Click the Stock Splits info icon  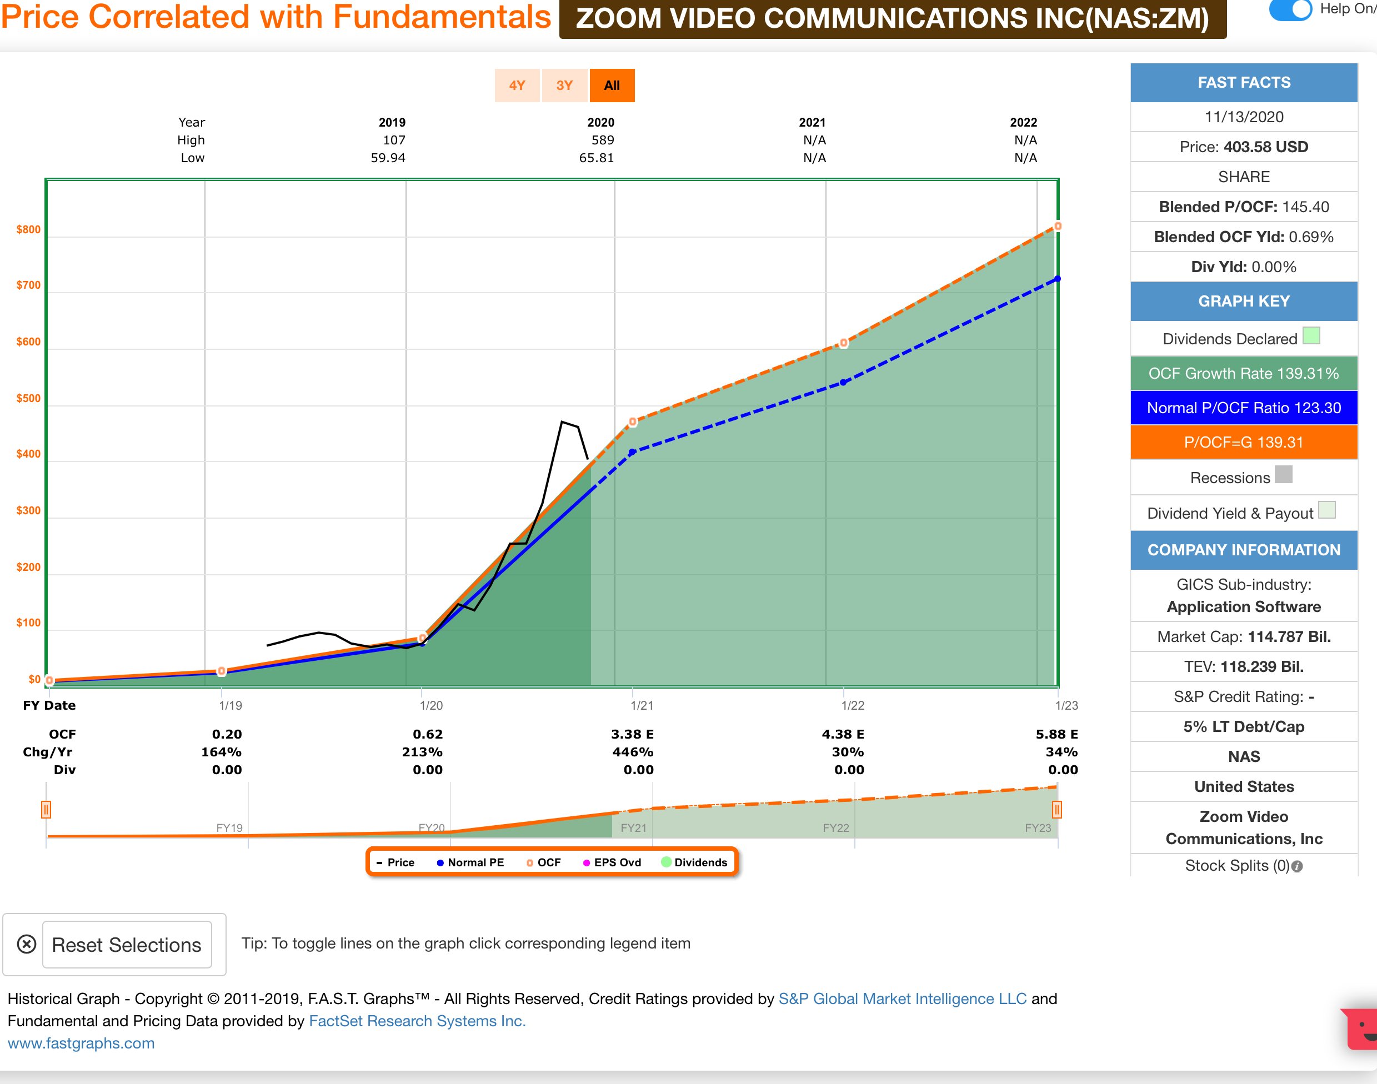point(1297,866)
